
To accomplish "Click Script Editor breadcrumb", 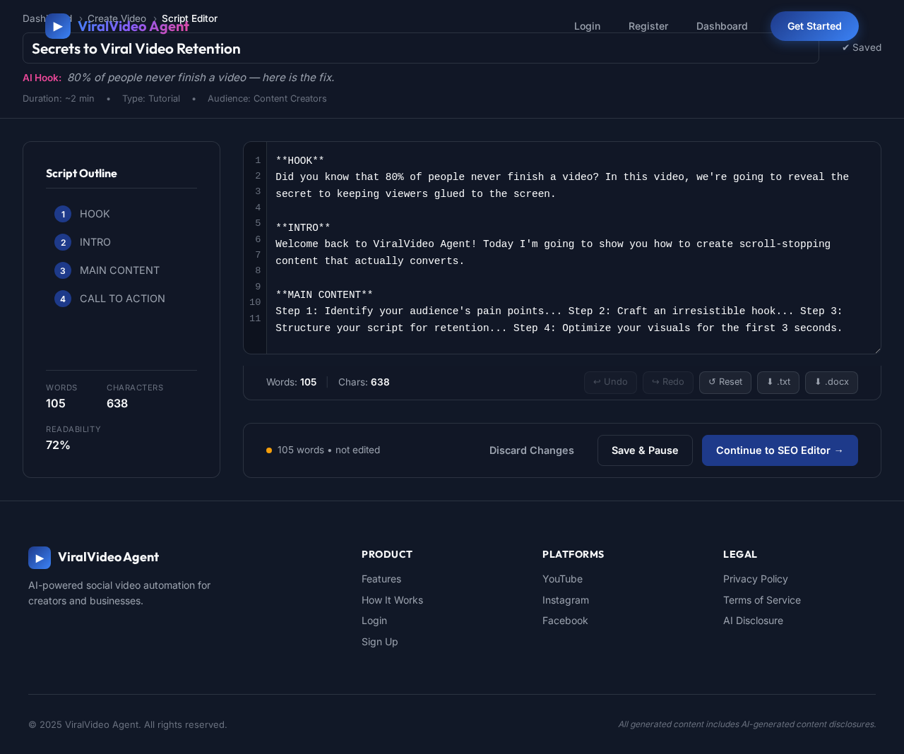I will [189, 18].
